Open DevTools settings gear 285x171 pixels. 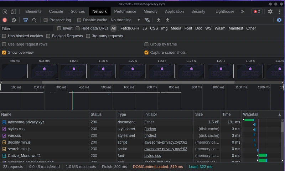(270, 12)
